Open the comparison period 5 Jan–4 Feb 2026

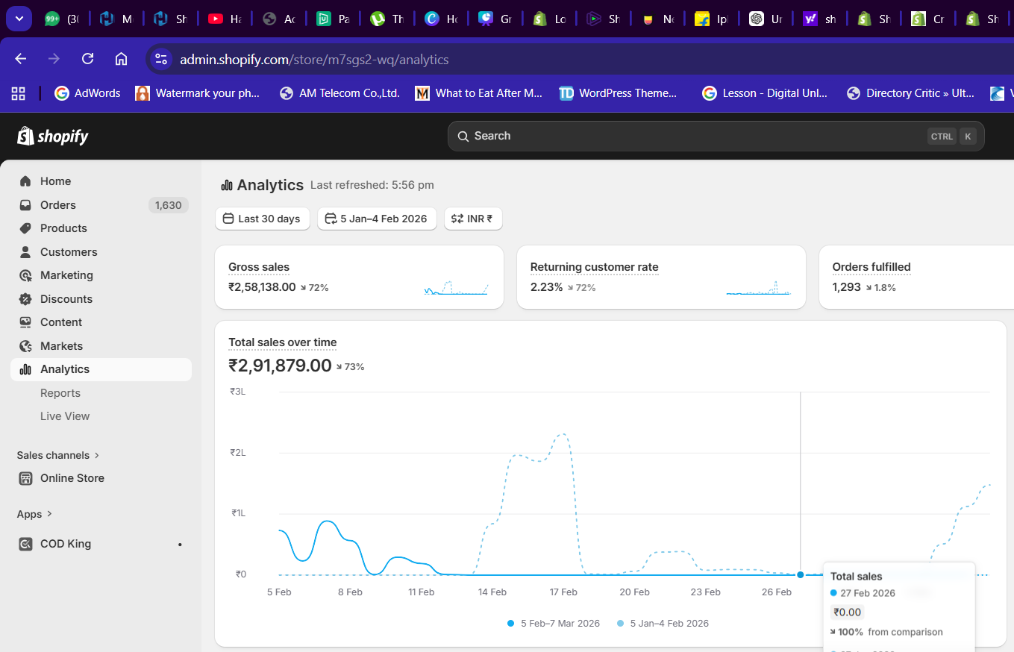pos(377,219)
